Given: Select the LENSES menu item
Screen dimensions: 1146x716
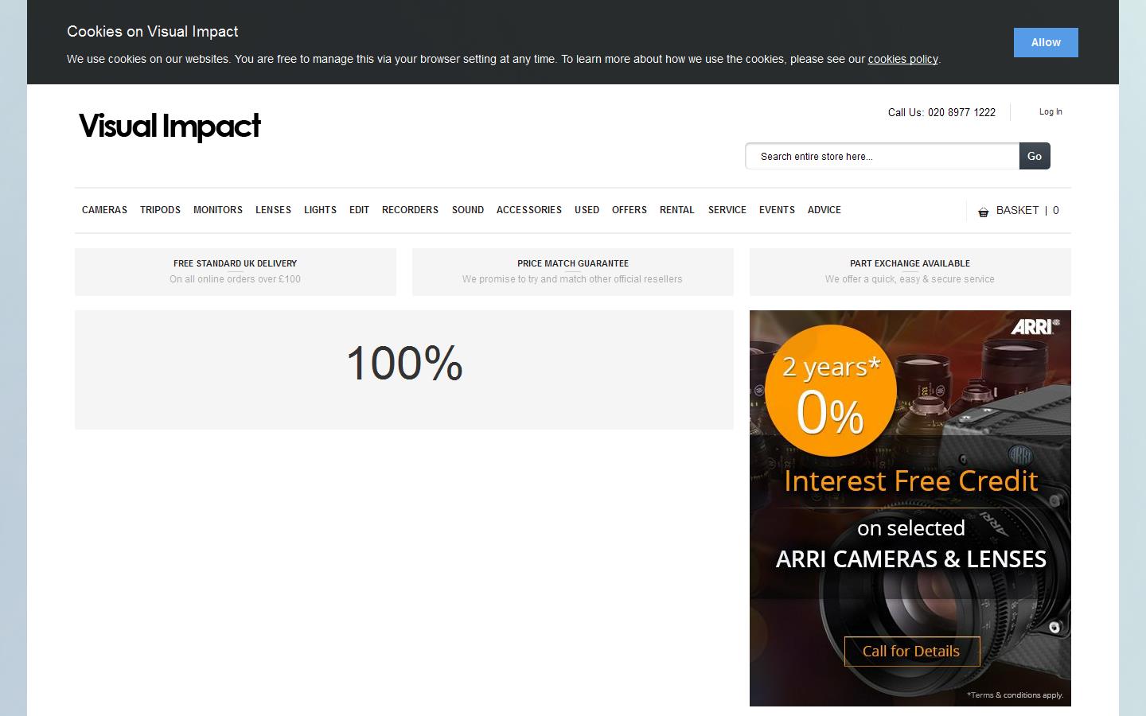Looking at the screenshot, I should 273,210.
